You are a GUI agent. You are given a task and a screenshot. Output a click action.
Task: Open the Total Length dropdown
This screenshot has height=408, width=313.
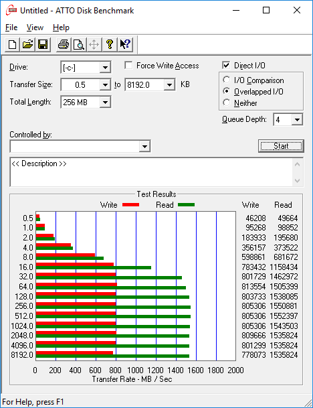click(x=105, y=103)
